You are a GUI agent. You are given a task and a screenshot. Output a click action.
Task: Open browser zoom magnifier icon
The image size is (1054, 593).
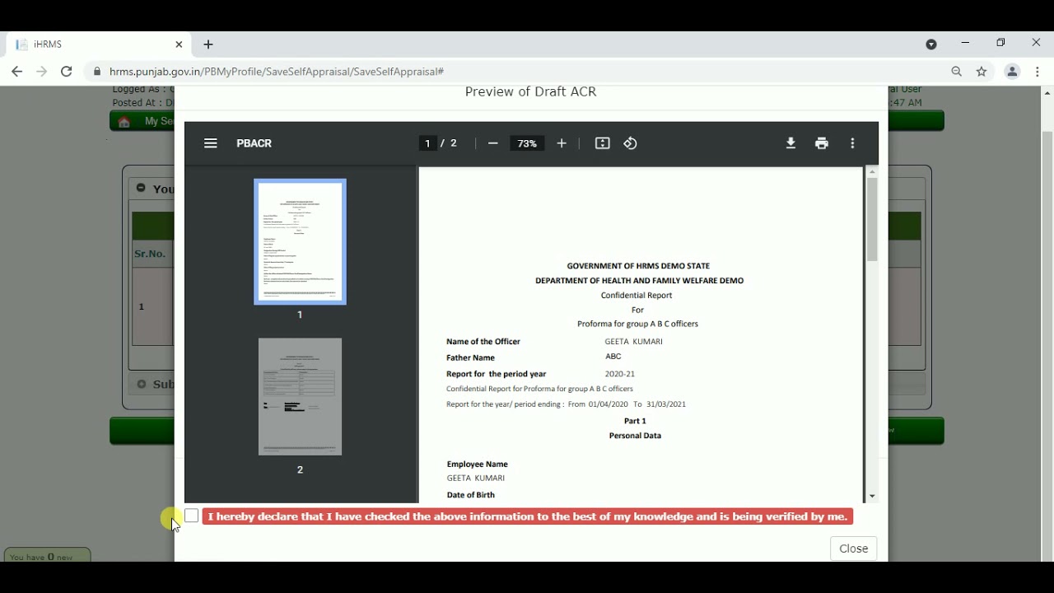pyautogui.click(x=957, y=72)
